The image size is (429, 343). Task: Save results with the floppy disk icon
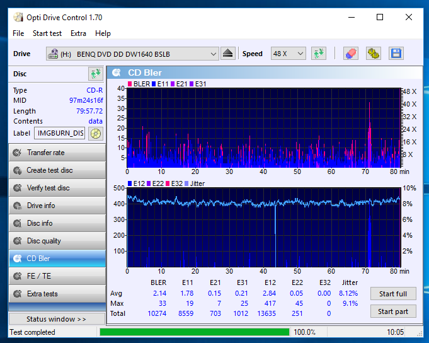[396, 54]
